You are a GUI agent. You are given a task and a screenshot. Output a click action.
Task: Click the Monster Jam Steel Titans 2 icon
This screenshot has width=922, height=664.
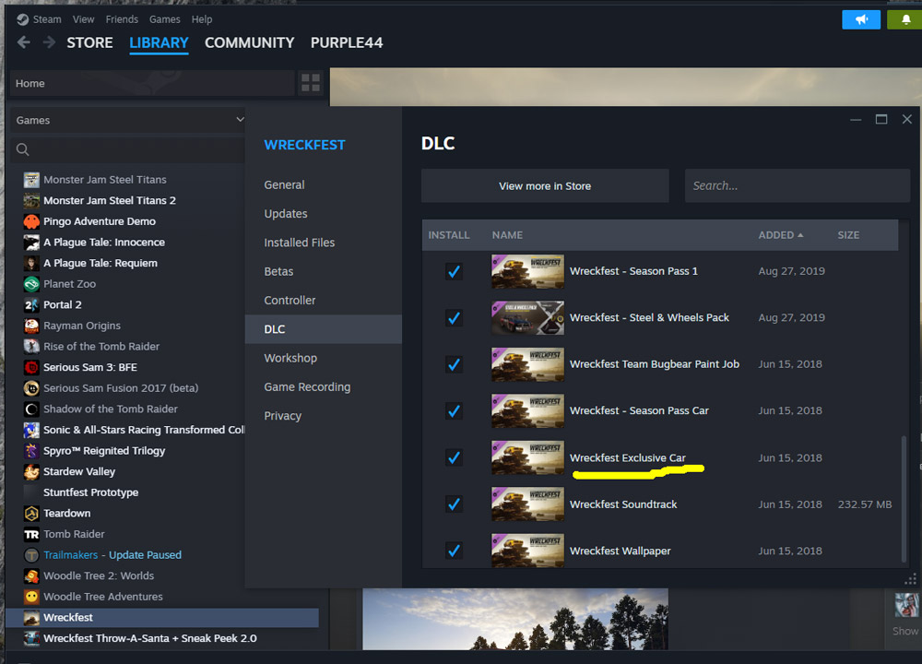click(31, 200)
